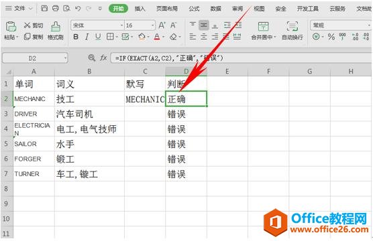The height and width of the screenshot is (241, 373).
Task: Open the 开发工具 tab
Action: [x=307, y=9]
